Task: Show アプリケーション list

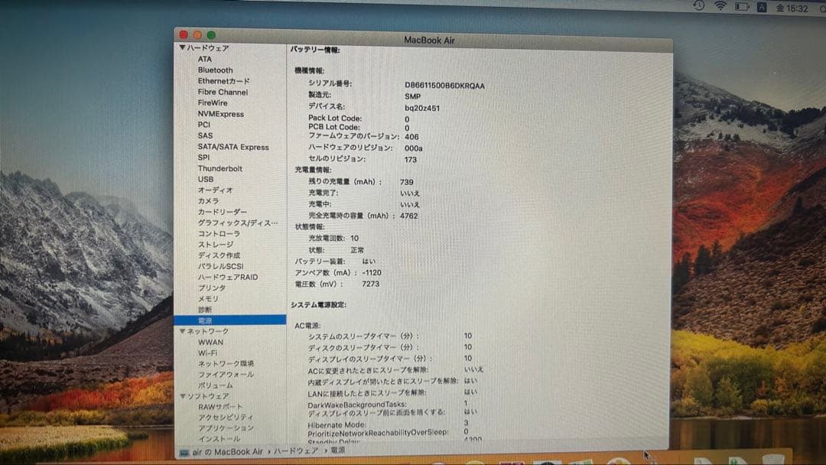Action: click(226, 428)
